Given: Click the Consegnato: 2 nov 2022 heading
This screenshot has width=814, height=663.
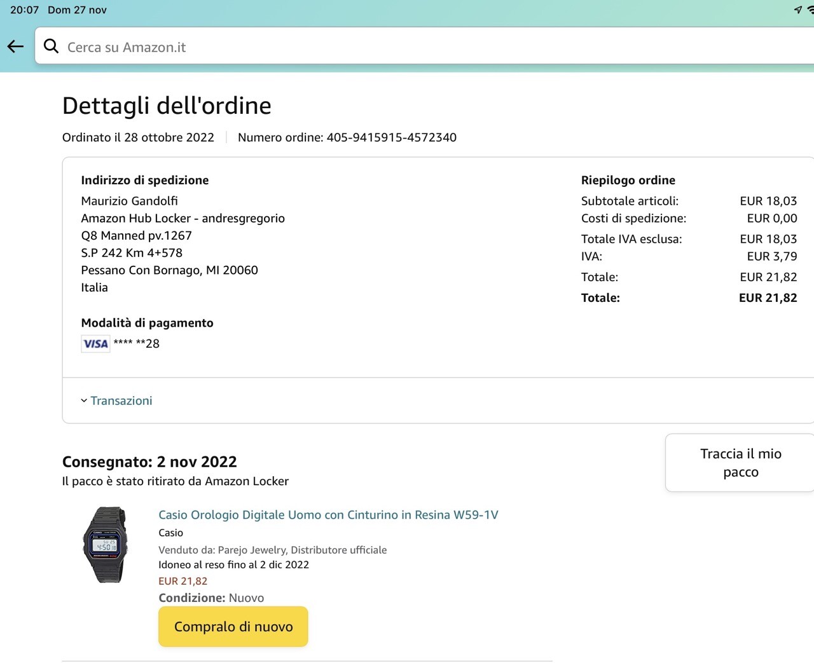Looking at the screenshot, I should 149,461.
